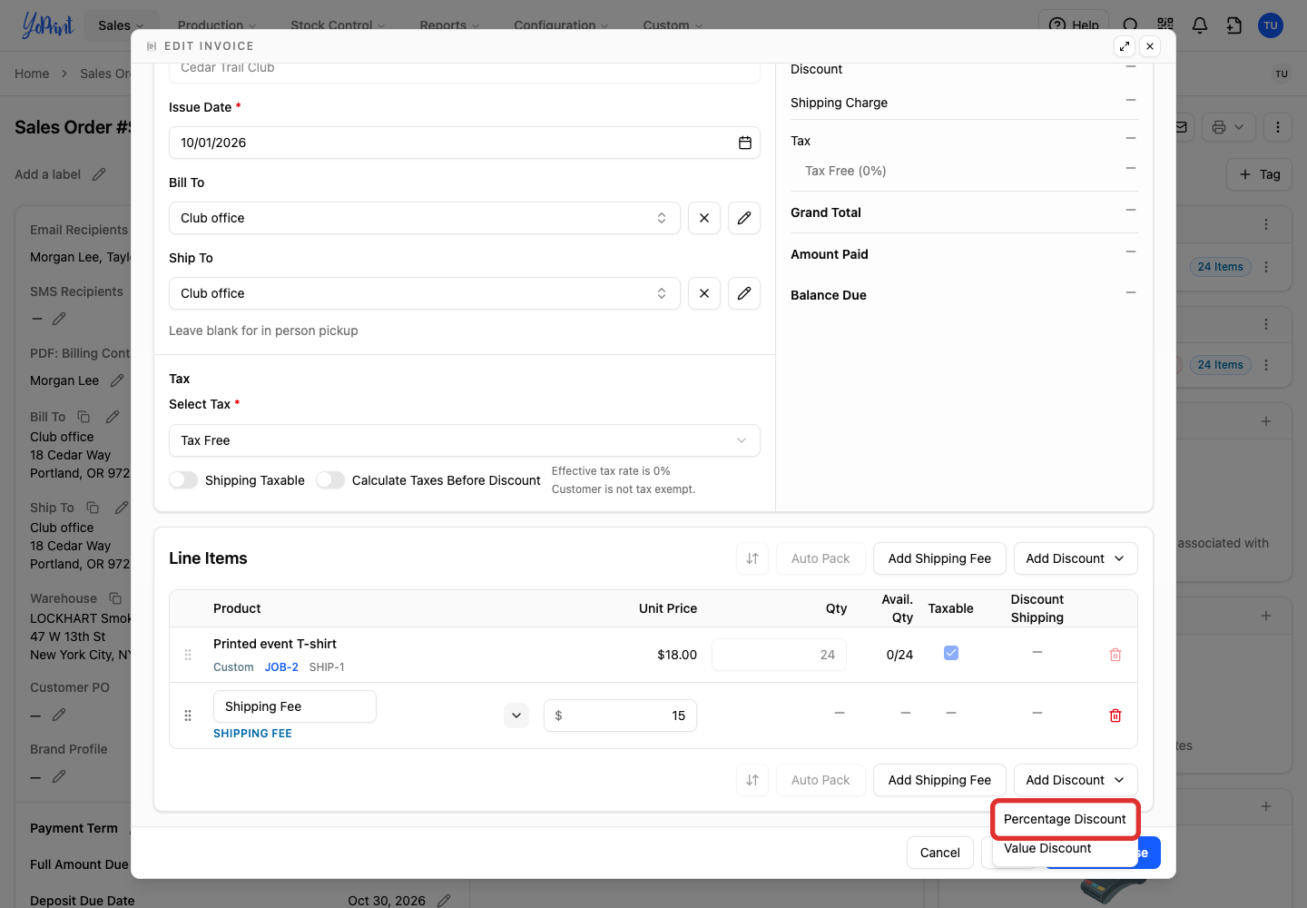Expand the Edit Invoice dialog to fullscreen
The image size is (1307, 908).
[1125, 46]
